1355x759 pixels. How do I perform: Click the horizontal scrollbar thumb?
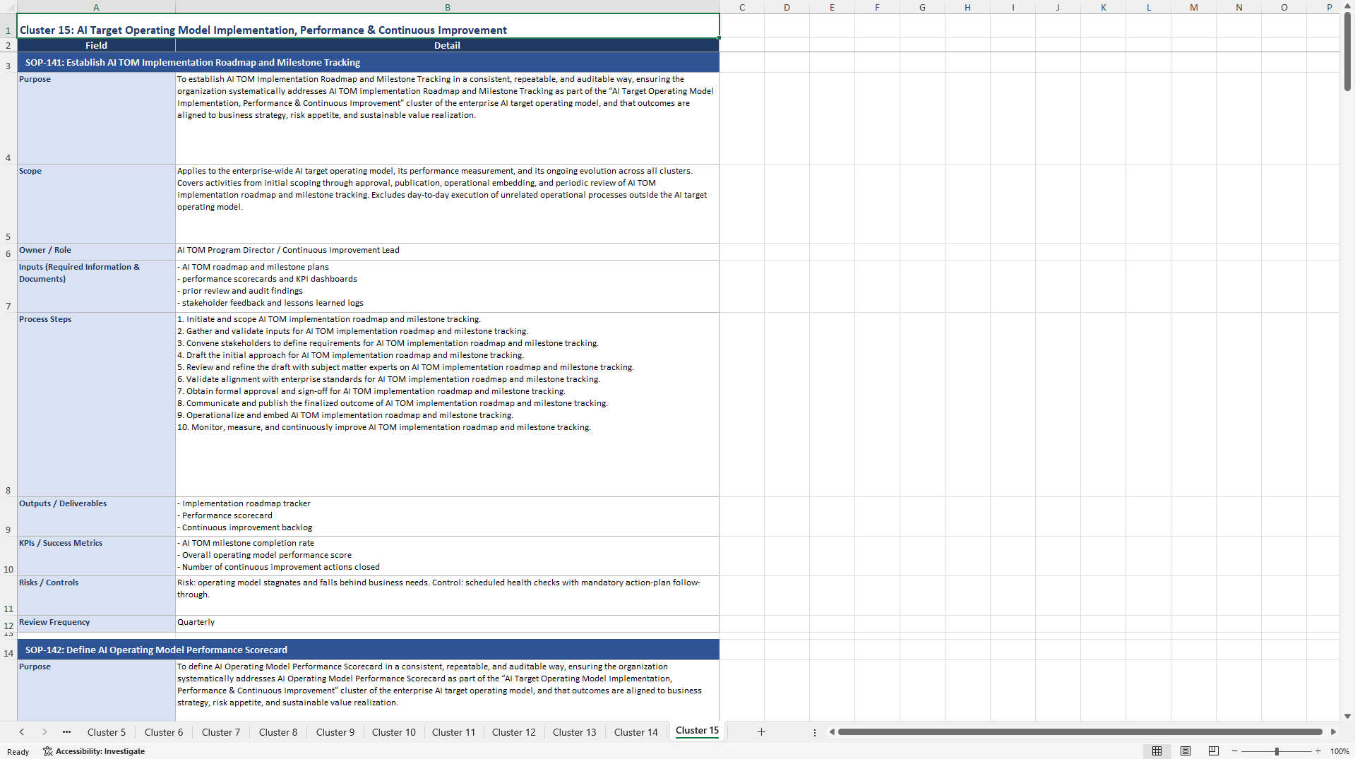click(x=1080, y=732)
